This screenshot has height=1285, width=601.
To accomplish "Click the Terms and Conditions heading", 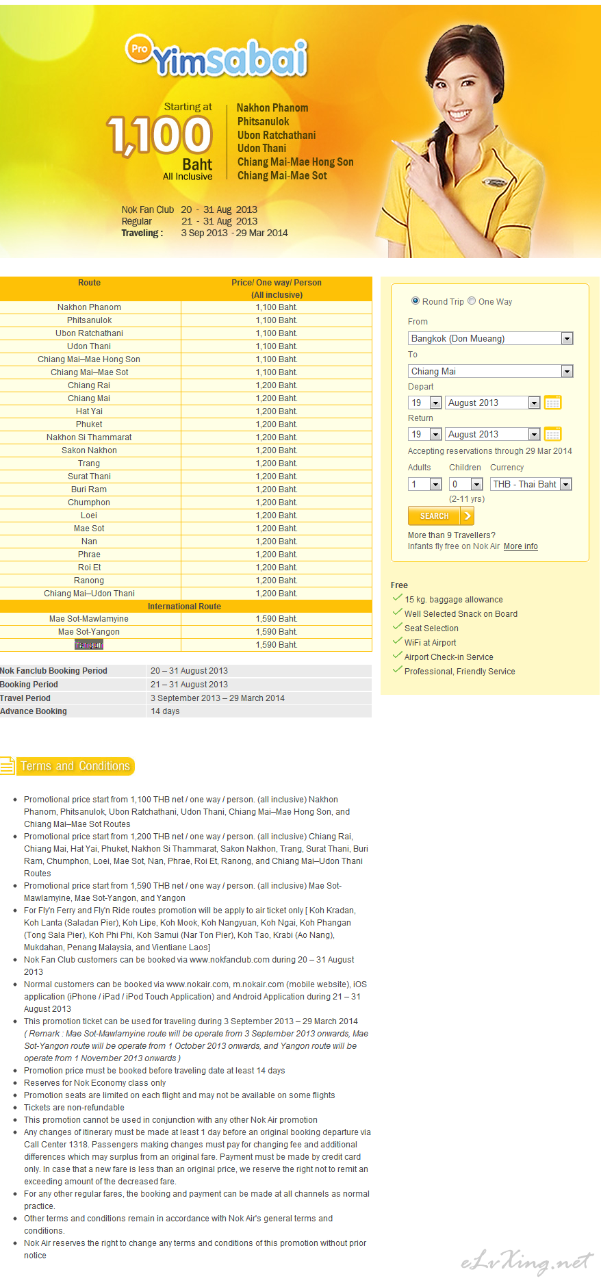I will 75,766.
